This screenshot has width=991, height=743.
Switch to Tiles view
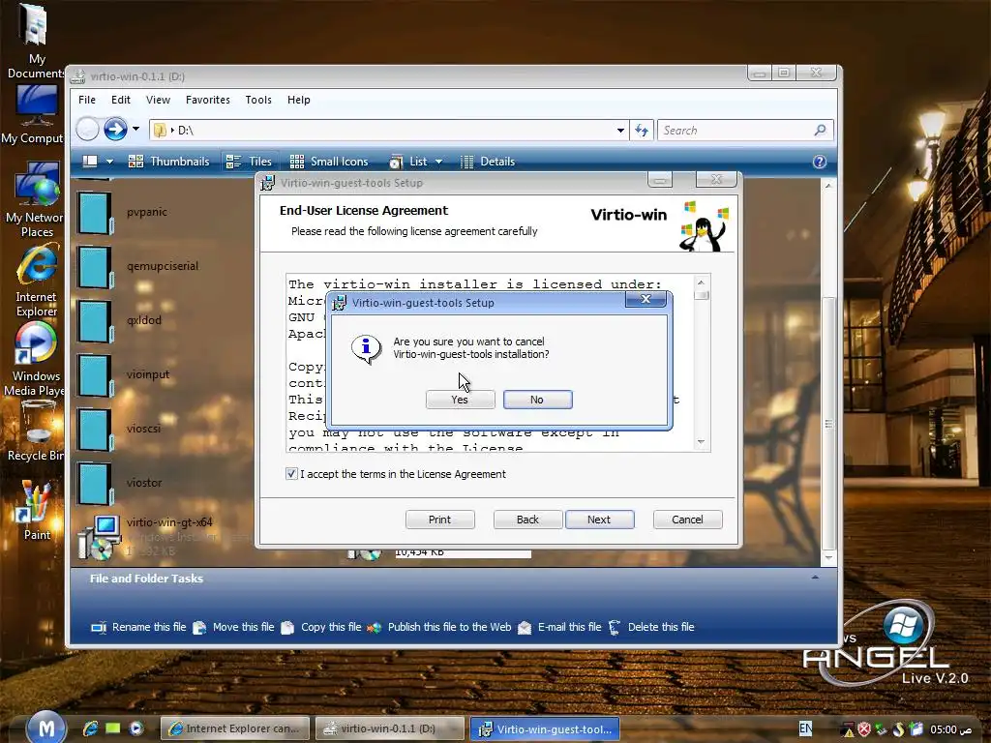249,162
